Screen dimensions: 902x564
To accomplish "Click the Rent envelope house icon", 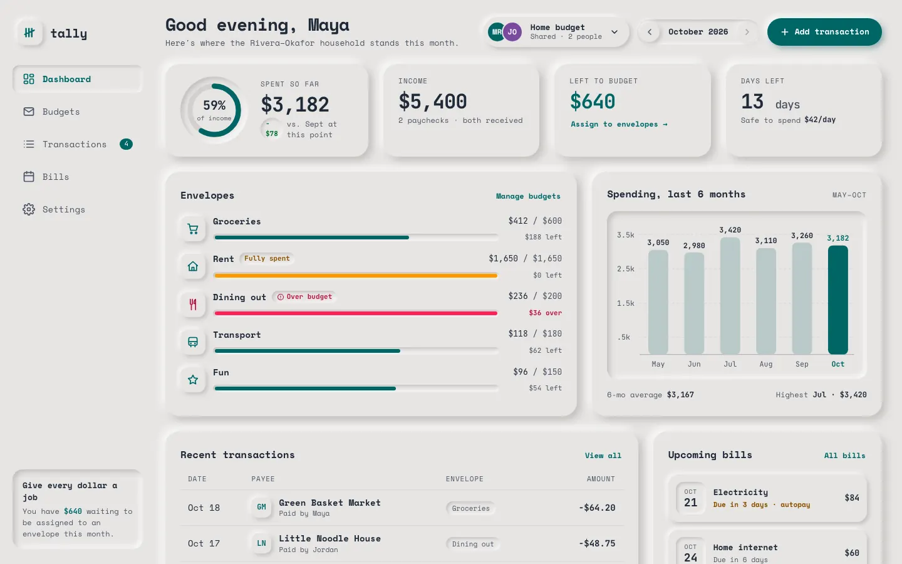I will tap(193, 266).
